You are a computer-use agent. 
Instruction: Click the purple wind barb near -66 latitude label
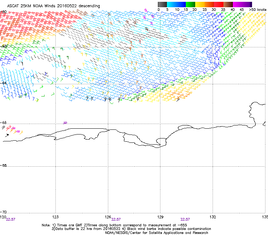[65, 123]
